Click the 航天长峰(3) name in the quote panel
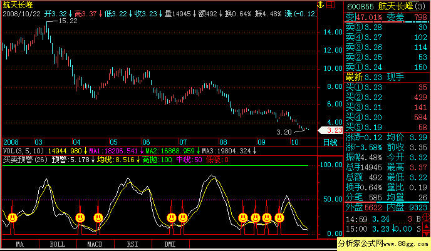The height and width of the screenshot is (251, 431). [x=402, y=6]
